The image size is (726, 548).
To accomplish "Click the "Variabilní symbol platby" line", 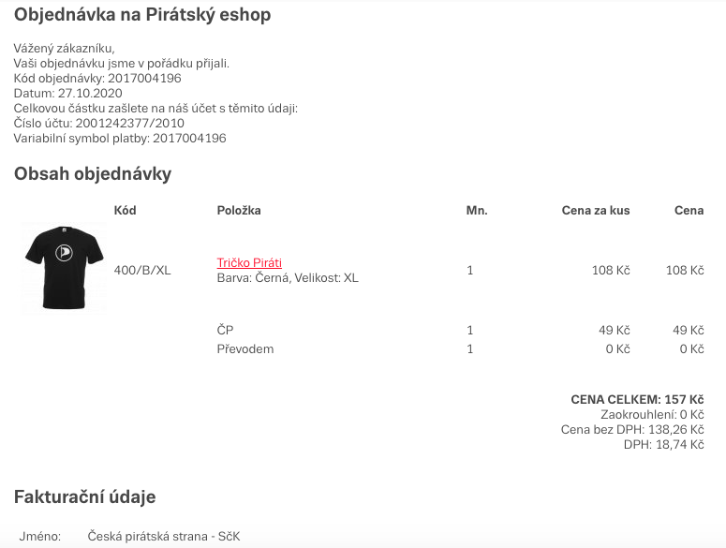I will pyautogui.click(x=120, y=138).
